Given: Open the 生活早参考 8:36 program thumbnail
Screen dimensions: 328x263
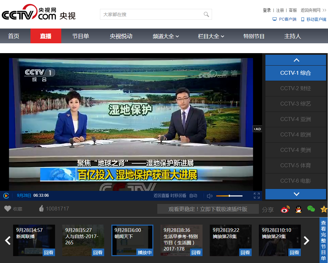Looking at the screenshot, I should 181,240.
